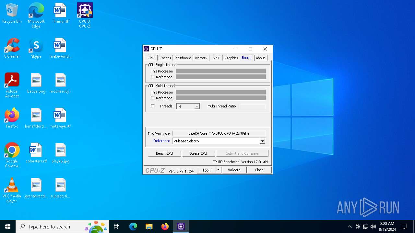Screen dimensions: 415x233
Task: Click the Multi Thread Reference bar
Action: point(221,98)
